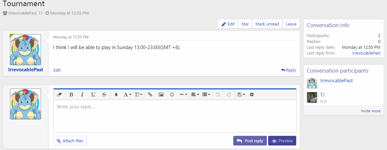Apply strikethrough formatting
Viewport: 387px width, 150px height.
pyautogui.click(x=104, y=95)
